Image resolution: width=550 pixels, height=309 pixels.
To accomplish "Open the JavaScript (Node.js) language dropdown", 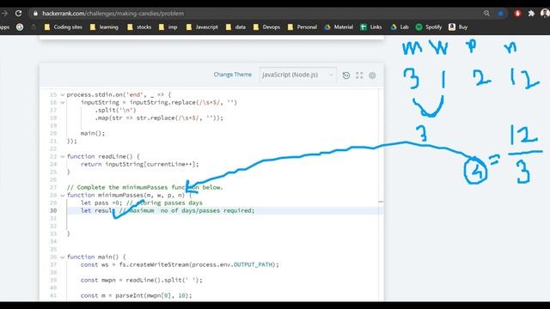I will tap(298, 75).
